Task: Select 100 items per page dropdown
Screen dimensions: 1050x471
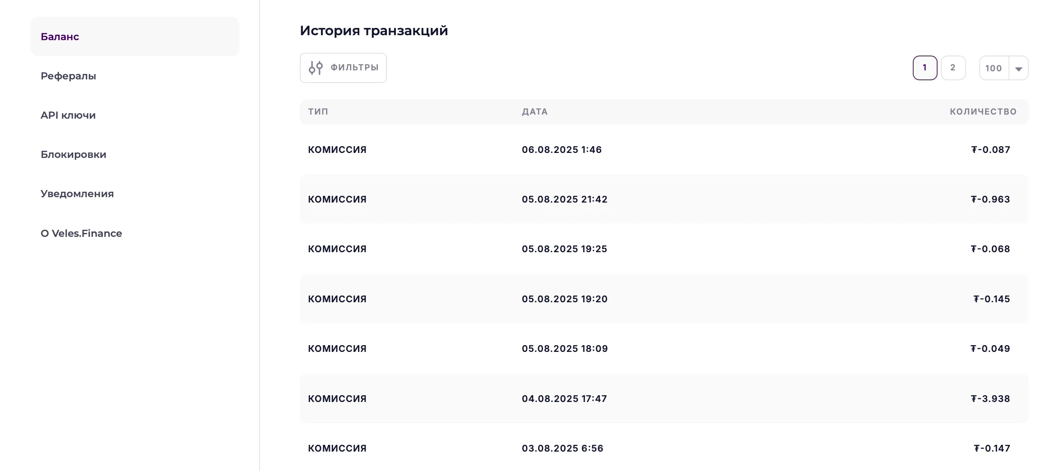Action: [994, 68]
